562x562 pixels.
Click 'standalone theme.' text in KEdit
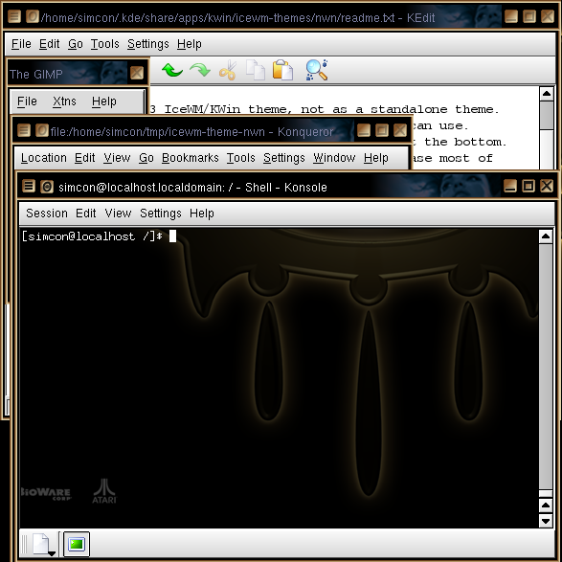coord(435,109)
